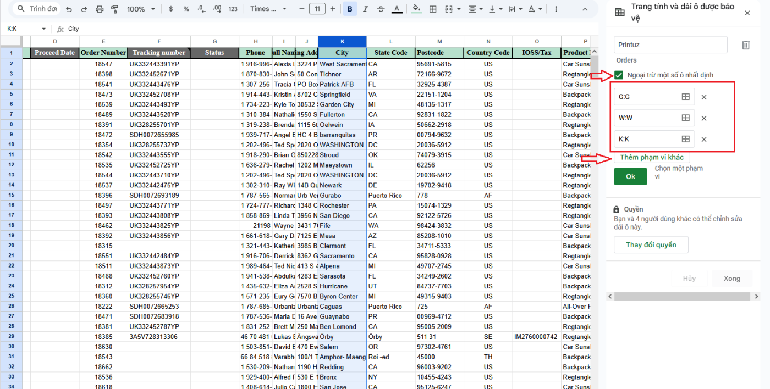Uncheck 'Ngoại trừ một số ô nhất định' checkbox

click(x=619, y=75)
